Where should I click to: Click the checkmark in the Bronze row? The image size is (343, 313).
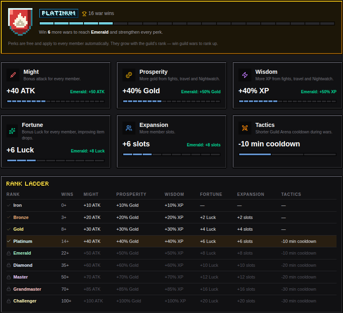coord(9,217)
